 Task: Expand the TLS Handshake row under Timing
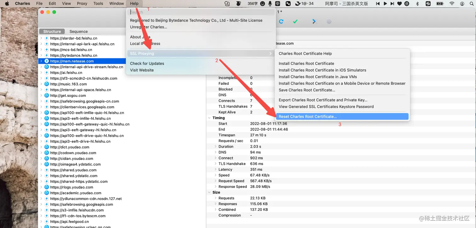coord(216,164)
